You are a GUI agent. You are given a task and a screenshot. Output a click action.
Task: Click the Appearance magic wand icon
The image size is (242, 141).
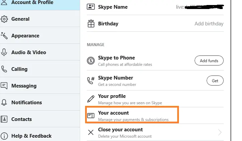coord(4,36)
